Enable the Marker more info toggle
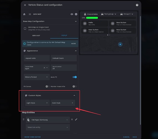Image resolution: width=158 pixels, height=139 pixels. pos(75,86)
